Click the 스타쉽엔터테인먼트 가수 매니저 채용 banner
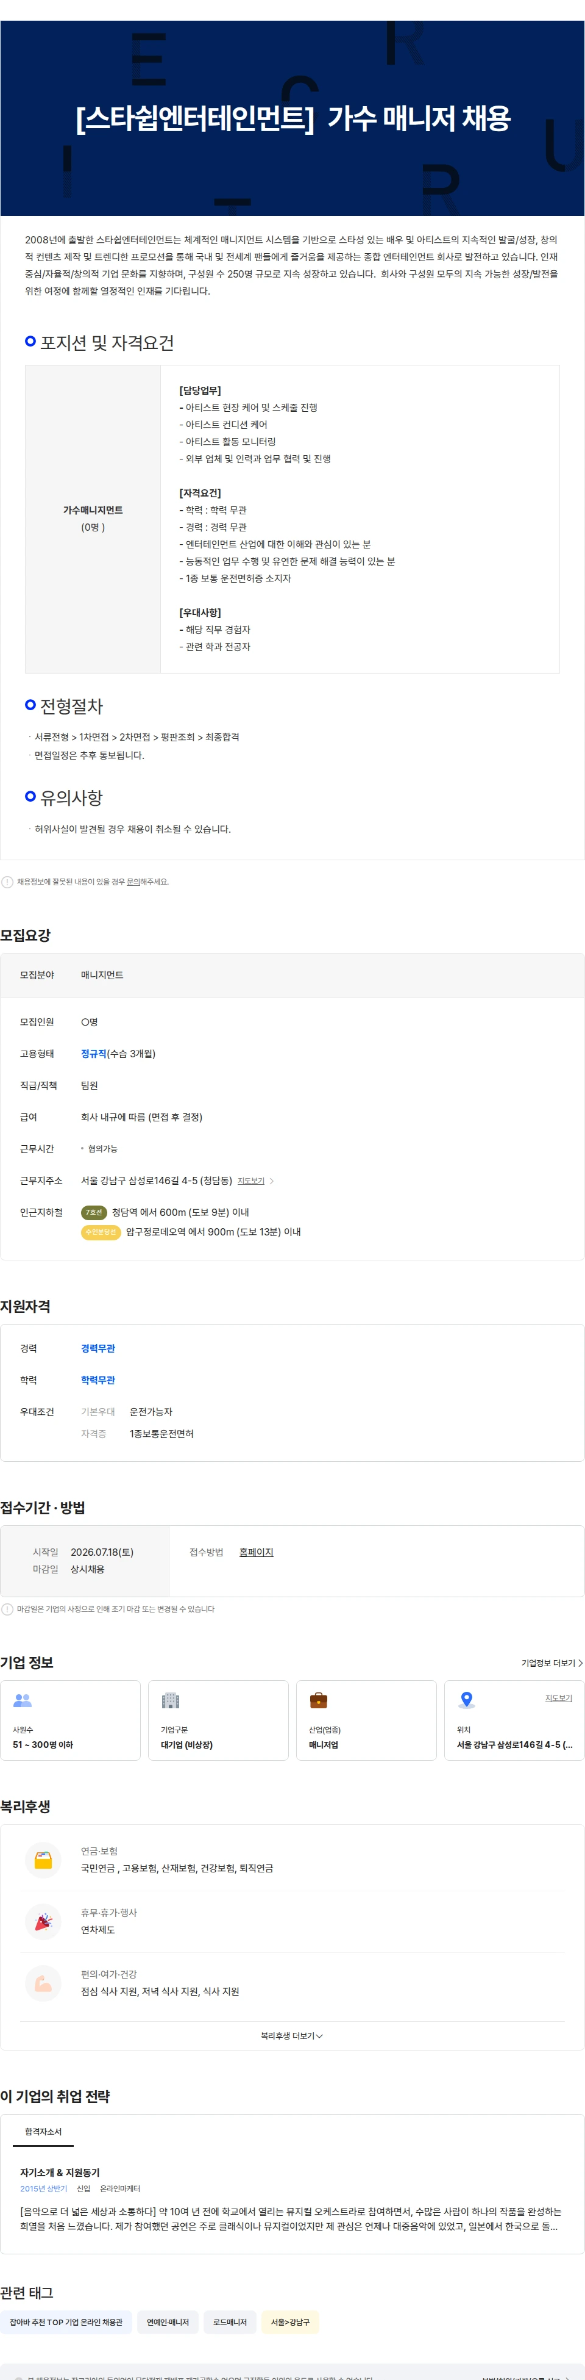Screen dimensions: 585x2380 click(292, 118)
